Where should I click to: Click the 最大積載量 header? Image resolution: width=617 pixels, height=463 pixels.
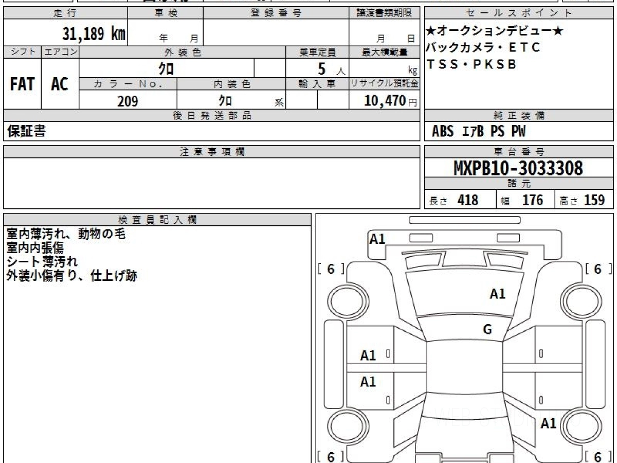coord(385,52)
